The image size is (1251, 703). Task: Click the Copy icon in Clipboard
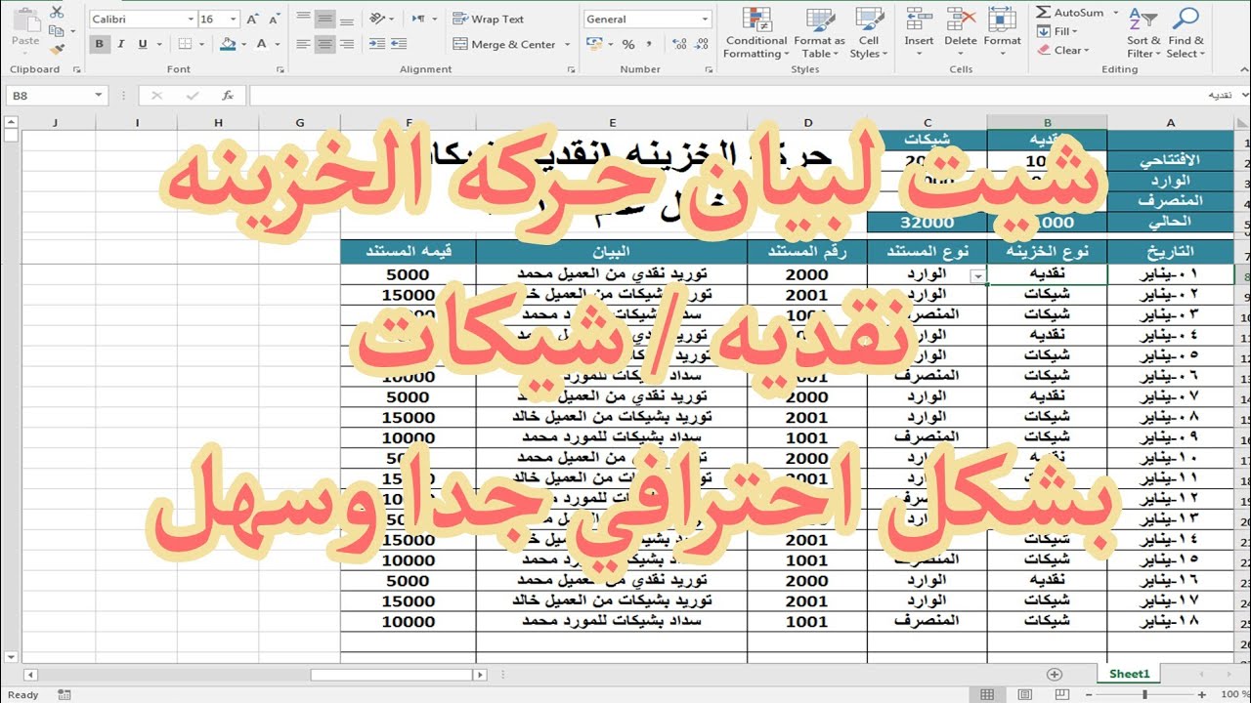click(x=57, y=30)
